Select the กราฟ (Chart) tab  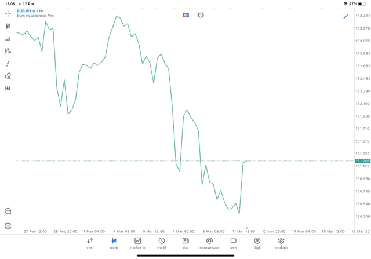[x=114, y=243]
